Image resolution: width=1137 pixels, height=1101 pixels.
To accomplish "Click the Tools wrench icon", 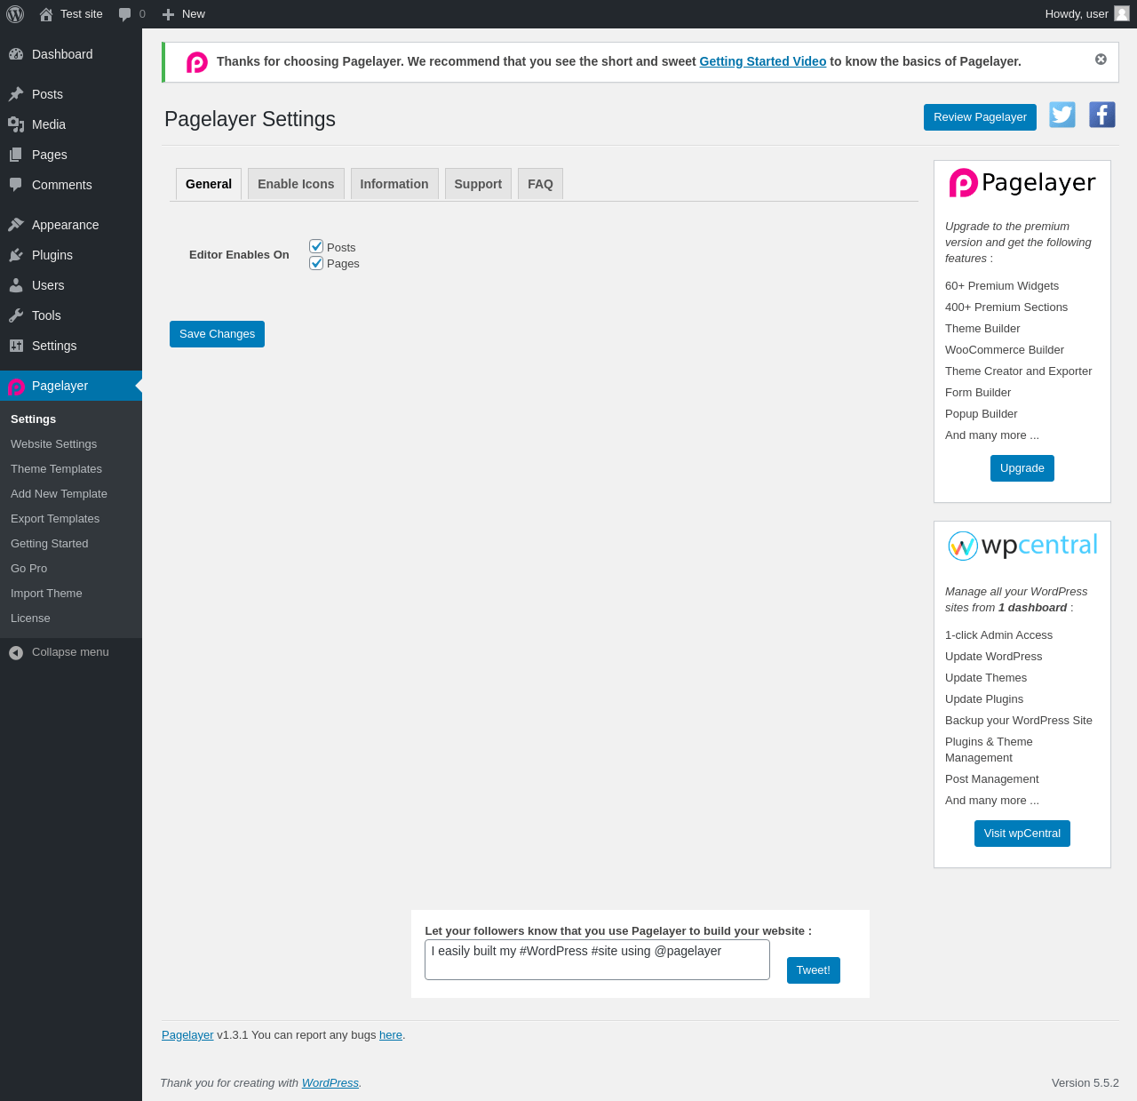I will click(16, 315).
